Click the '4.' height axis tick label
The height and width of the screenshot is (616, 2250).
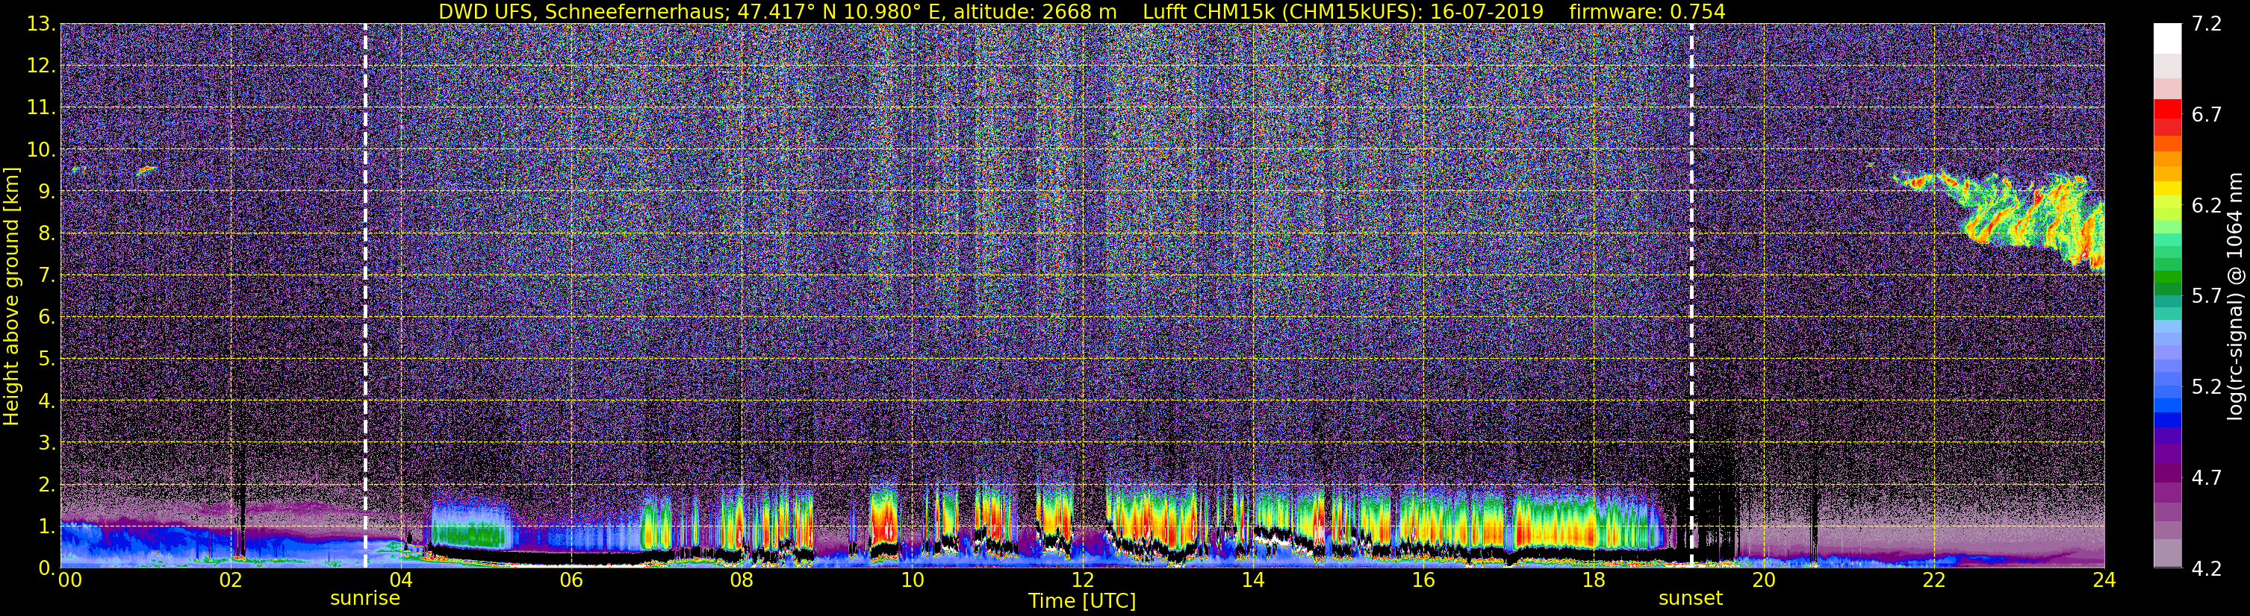pyautogui.click(x=47, y=400)
